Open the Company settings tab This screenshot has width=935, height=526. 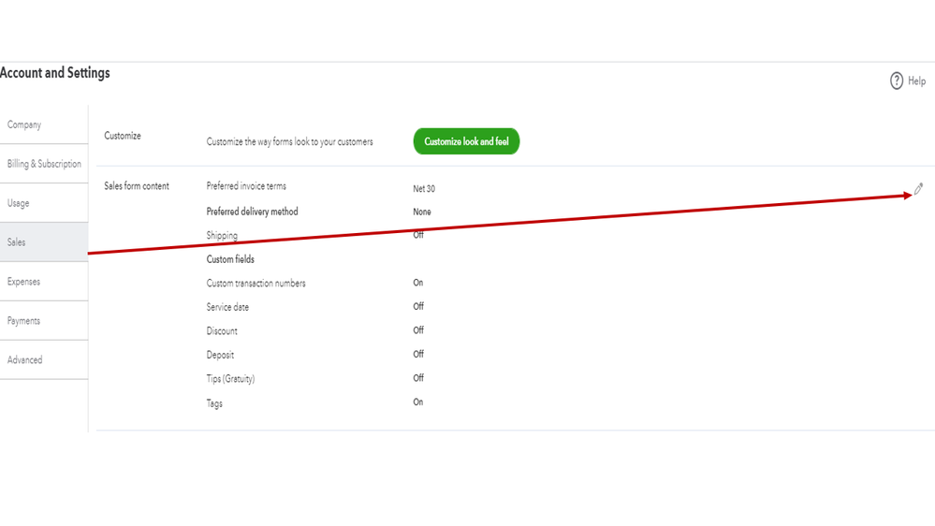pos(25,124)
